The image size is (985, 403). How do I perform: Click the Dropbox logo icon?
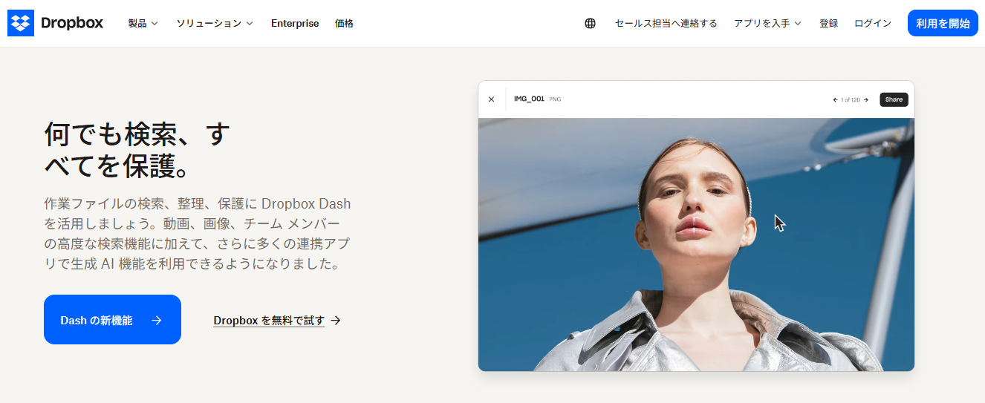21,23
